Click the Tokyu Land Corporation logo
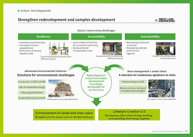Screen dimensions: 193x137 pos(165,20)
